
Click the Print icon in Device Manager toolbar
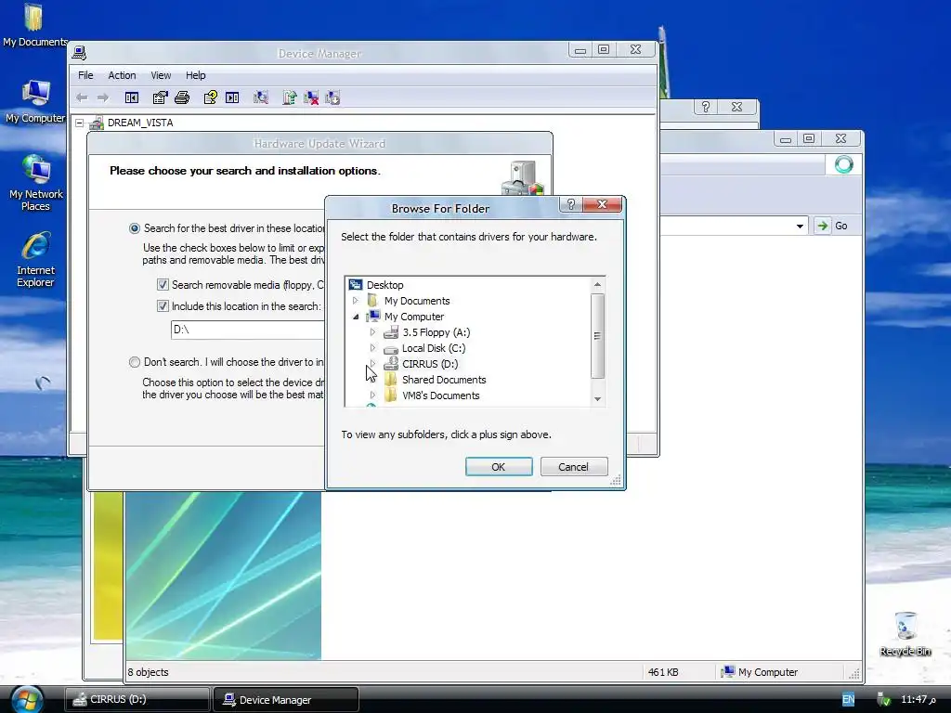[x=182, y=97]
